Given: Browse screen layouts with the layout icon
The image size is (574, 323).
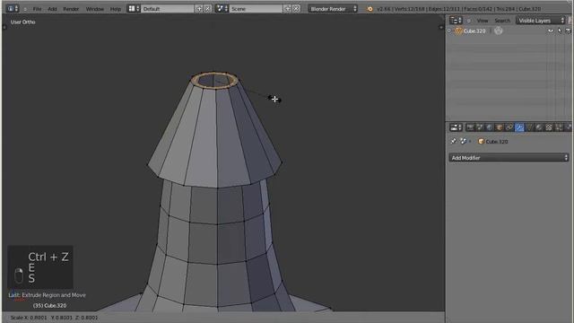Looking at the screenshot, I should coord(134,8).
